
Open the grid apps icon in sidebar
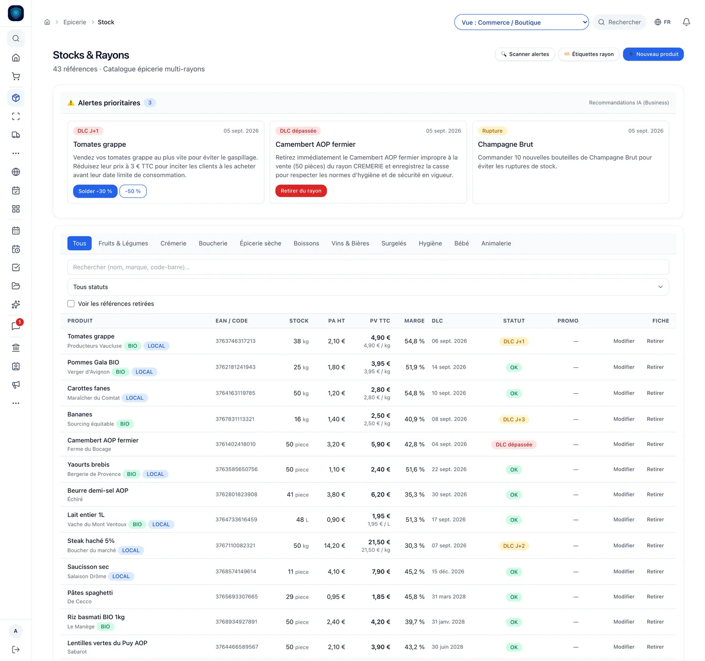coord(16,209)
